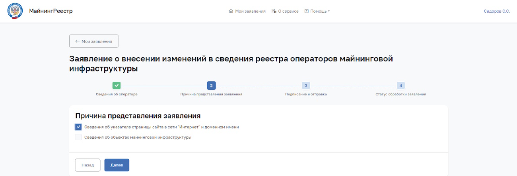Click the page heading Заявление о внесении изменений

(x=231, y=64)
